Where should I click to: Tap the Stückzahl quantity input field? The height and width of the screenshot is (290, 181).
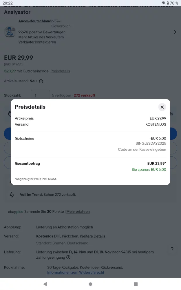[40, 95]
